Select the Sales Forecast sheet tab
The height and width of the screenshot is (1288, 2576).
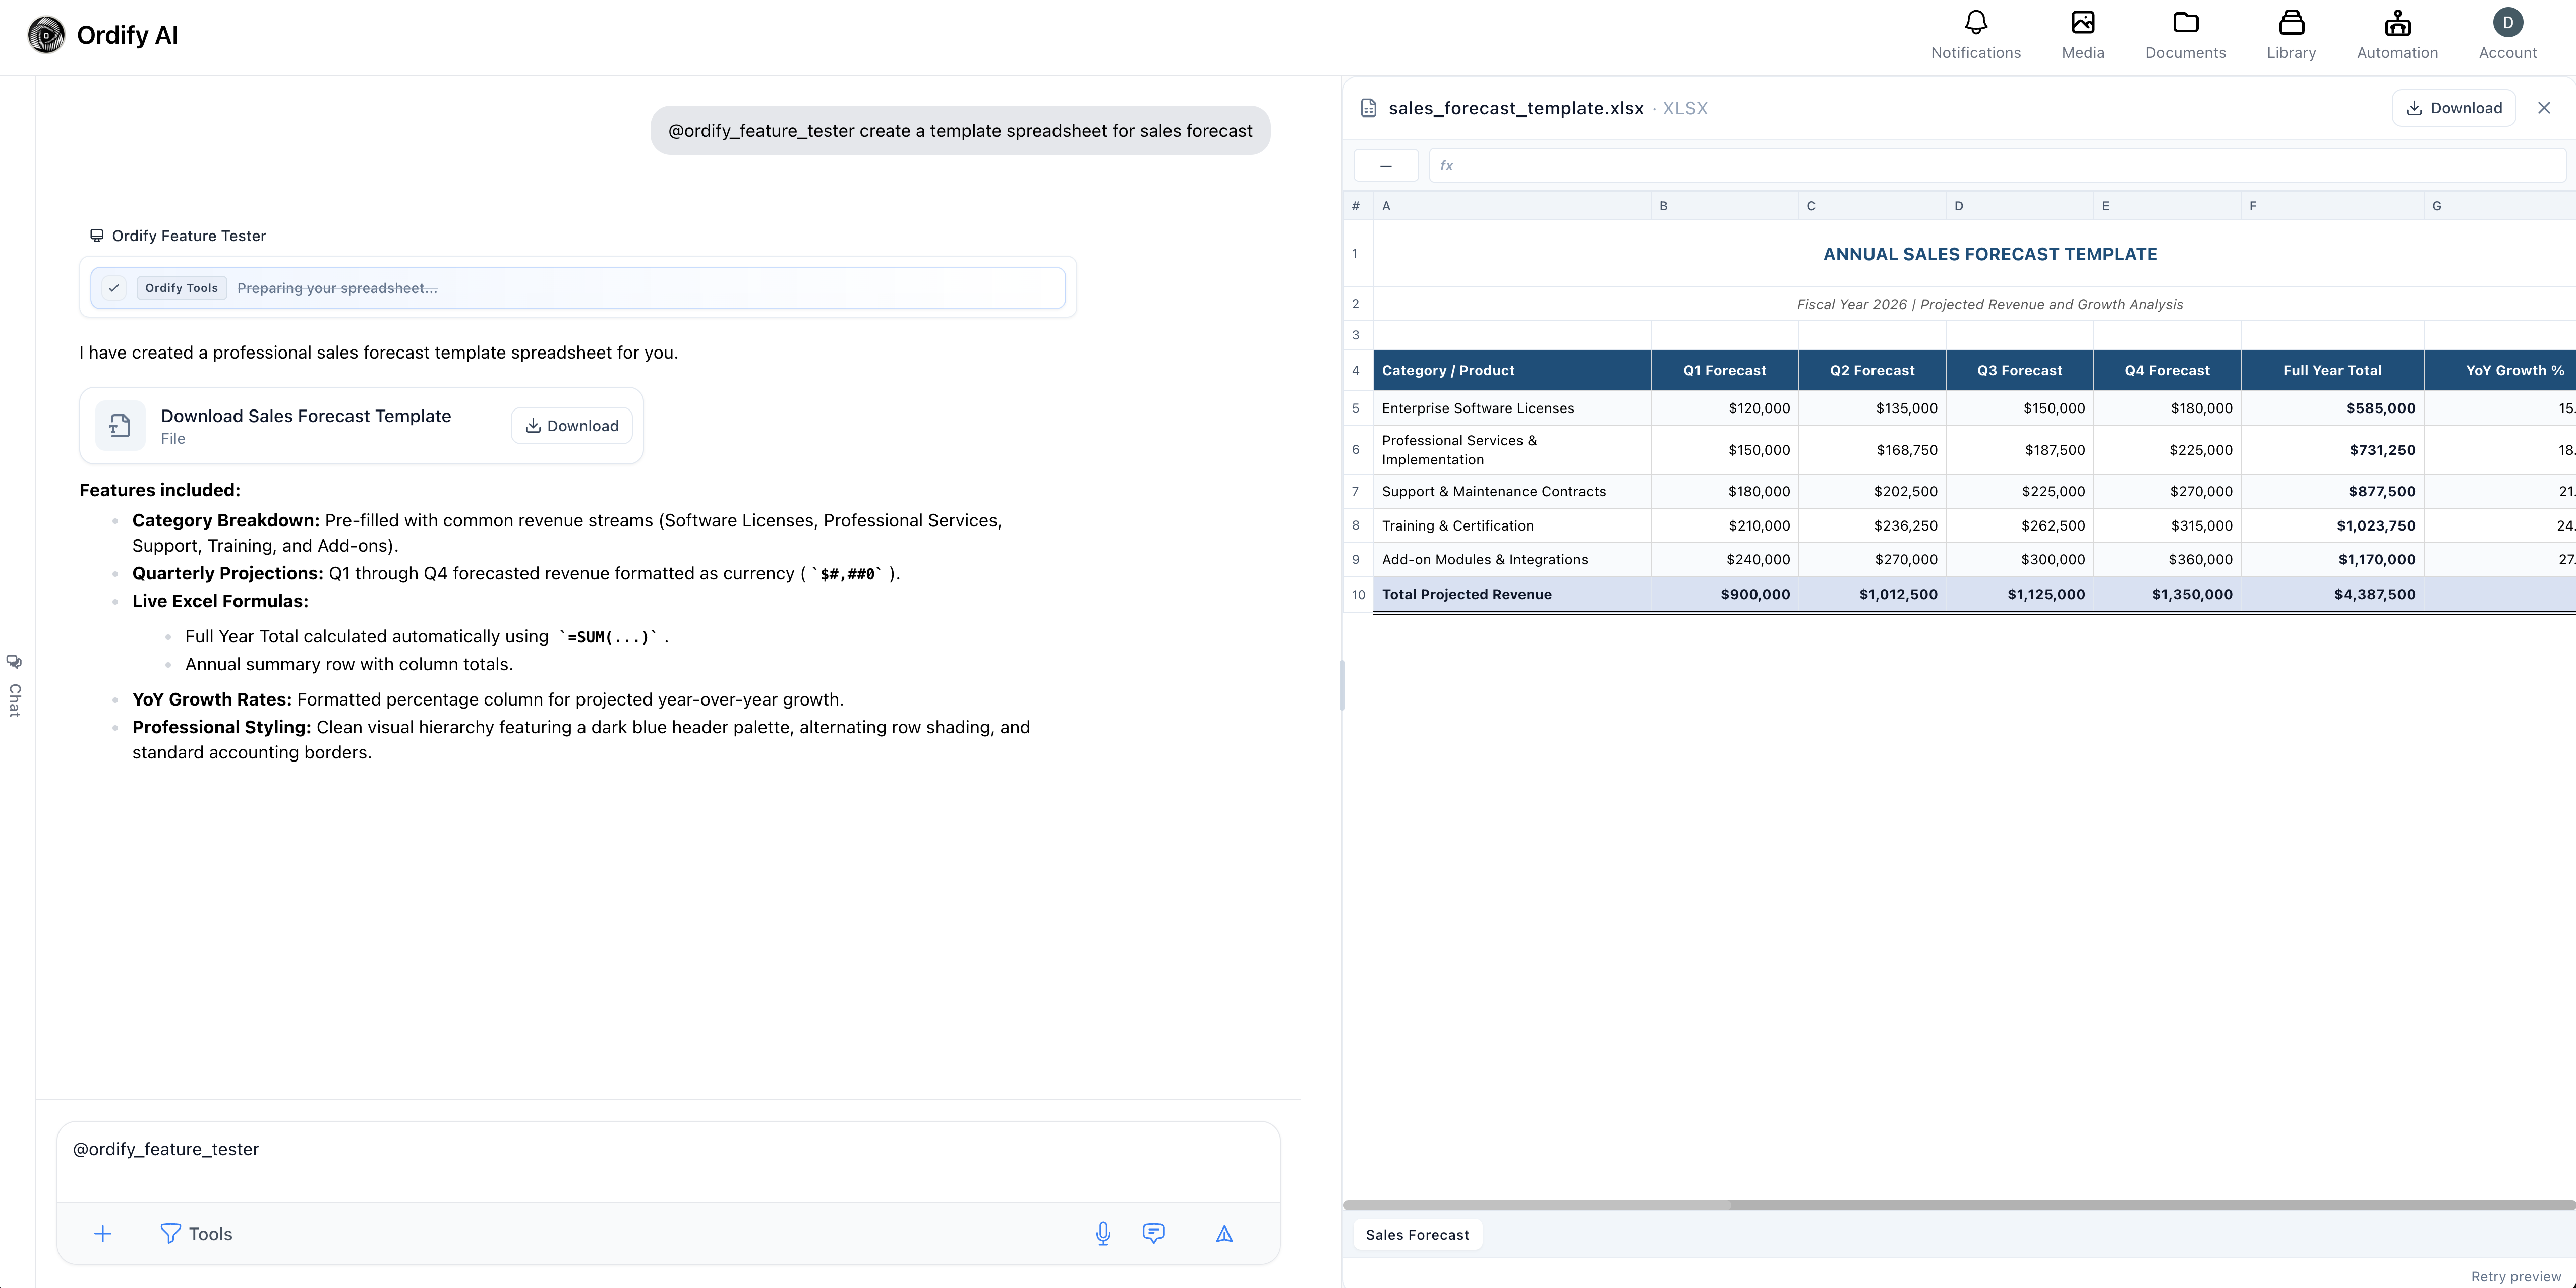(1417, 1234)
